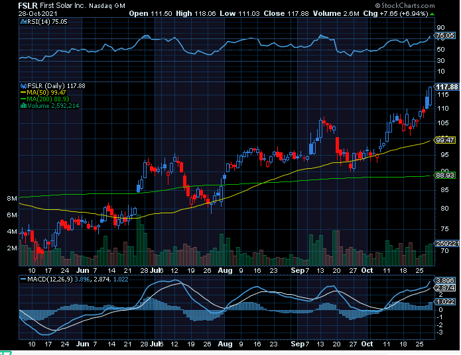
Task: Click the Close 117.88 value in header
Action: click(286, 13)
